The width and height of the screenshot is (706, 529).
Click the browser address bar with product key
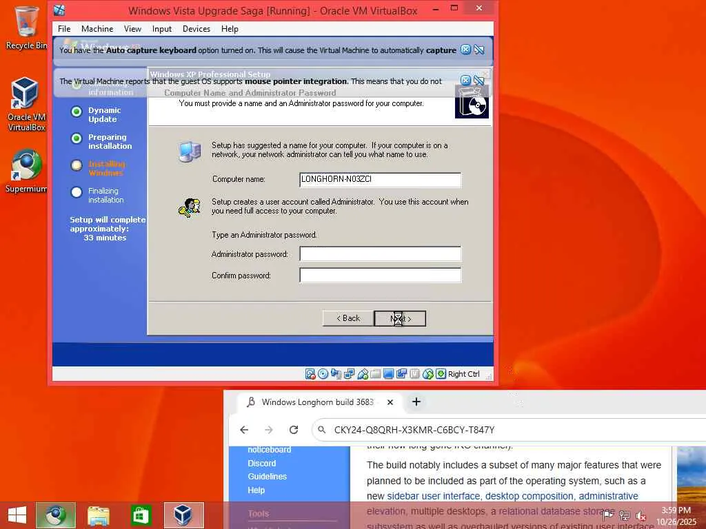509,430
